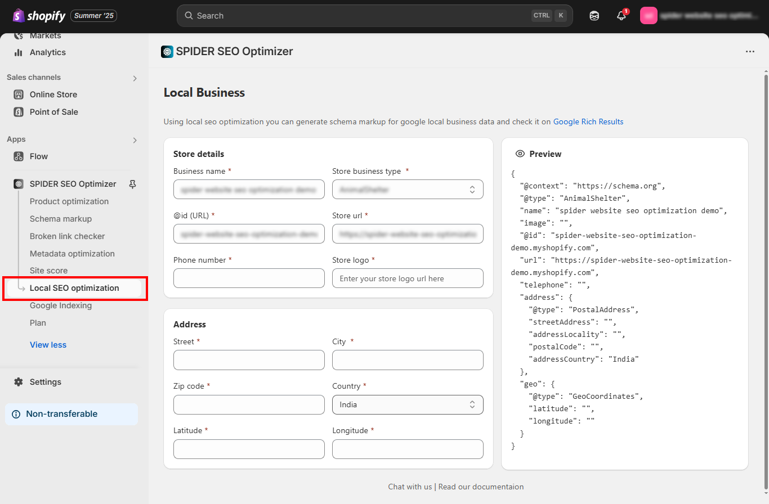The image size is (769, 504).
Task: Open the Google Rich Results link
Action: pyautogui.click(x=588, y=121)
